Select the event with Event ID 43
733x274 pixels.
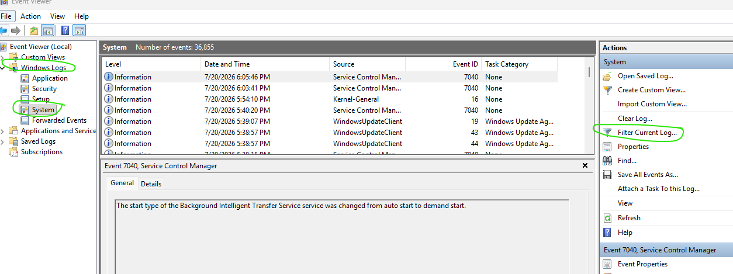[329, 133]
